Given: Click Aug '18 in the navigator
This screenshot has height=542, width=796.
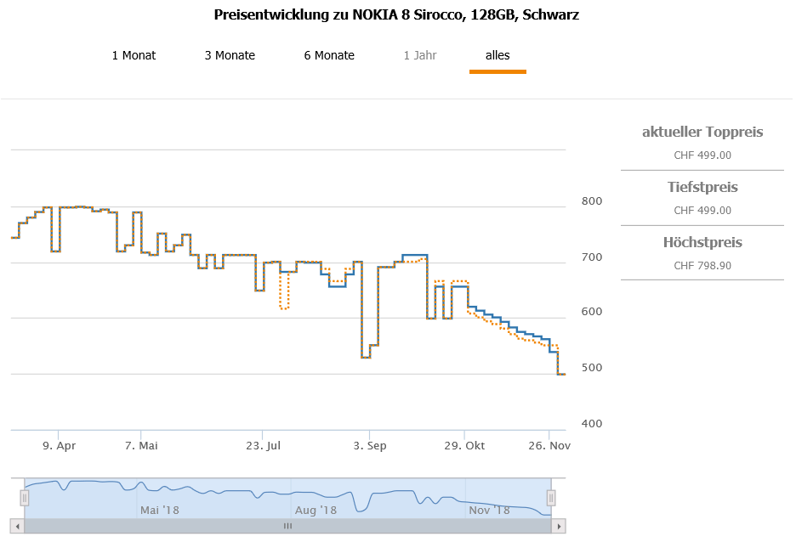Looking at the screenshot, I should tap(316, 510).
